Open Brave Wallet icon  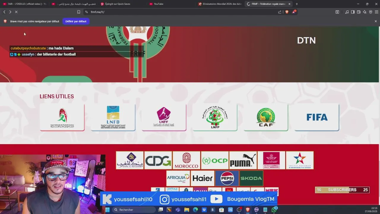[x=359, y=12]
